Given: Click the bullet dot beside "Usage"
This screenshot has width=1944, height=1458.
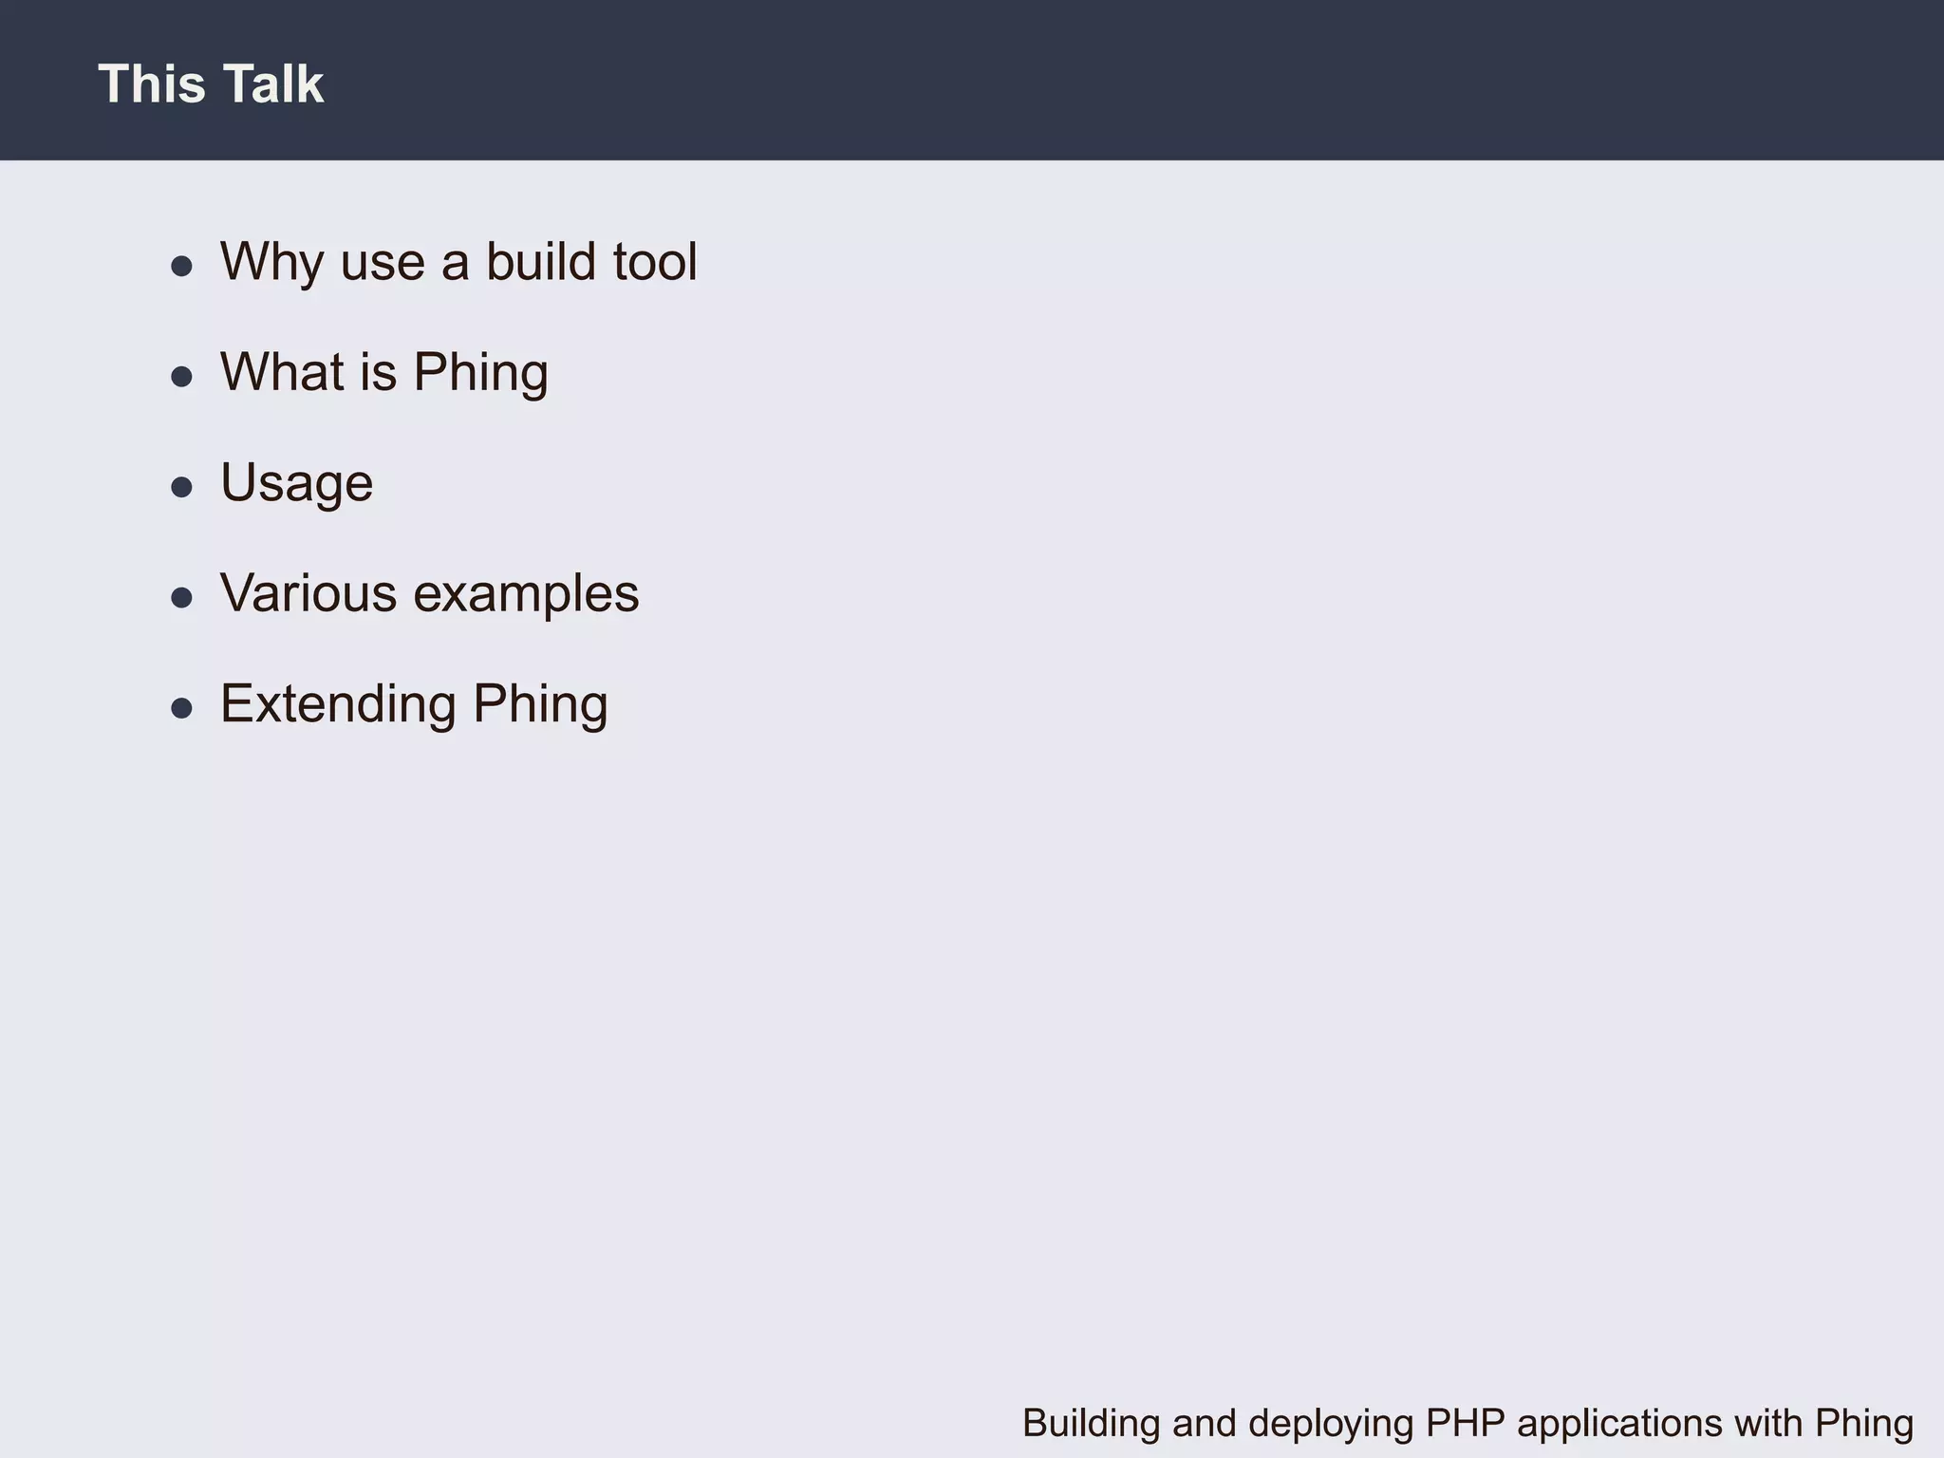Looking at the screenshot, I should pyautogui.click(x=181, y=488).
